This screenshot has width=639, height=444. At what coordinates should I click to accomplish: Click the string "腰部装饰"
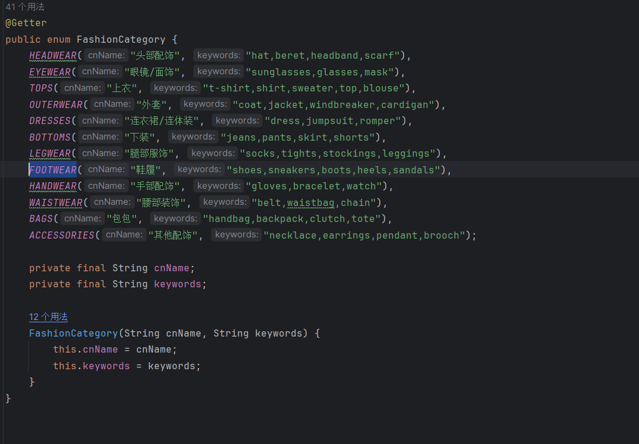[x=161, y=202]
